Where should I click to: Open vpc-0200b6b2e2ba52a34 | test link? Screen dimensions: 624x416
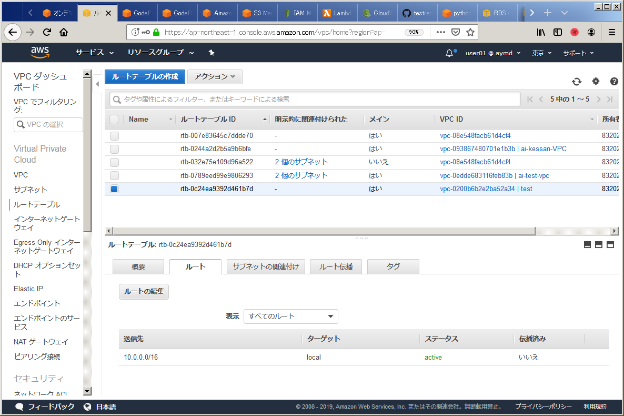486,189
